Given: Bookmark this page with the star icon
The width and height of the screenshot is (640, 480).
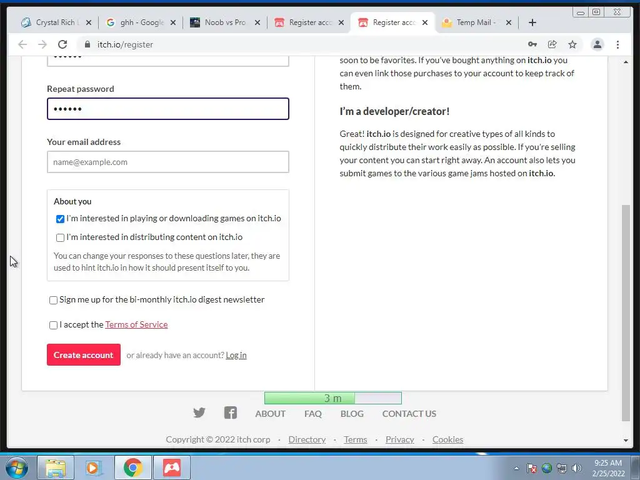Looking at the screenshot, I should pos(572,44).
